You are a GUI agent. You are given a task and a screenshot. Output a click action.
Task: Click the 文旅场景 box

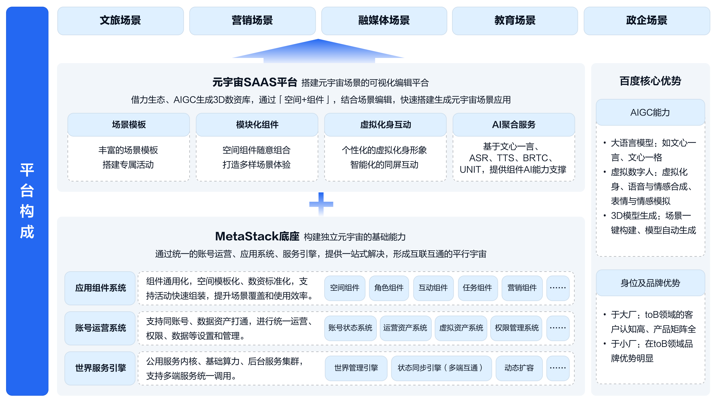coord(120,21)
